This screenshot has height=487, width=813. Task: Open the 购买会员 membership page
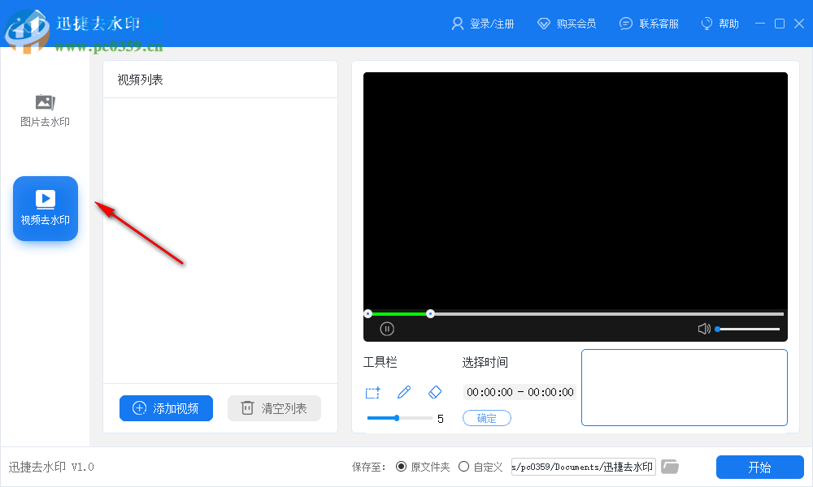click(x=567, y=24)
